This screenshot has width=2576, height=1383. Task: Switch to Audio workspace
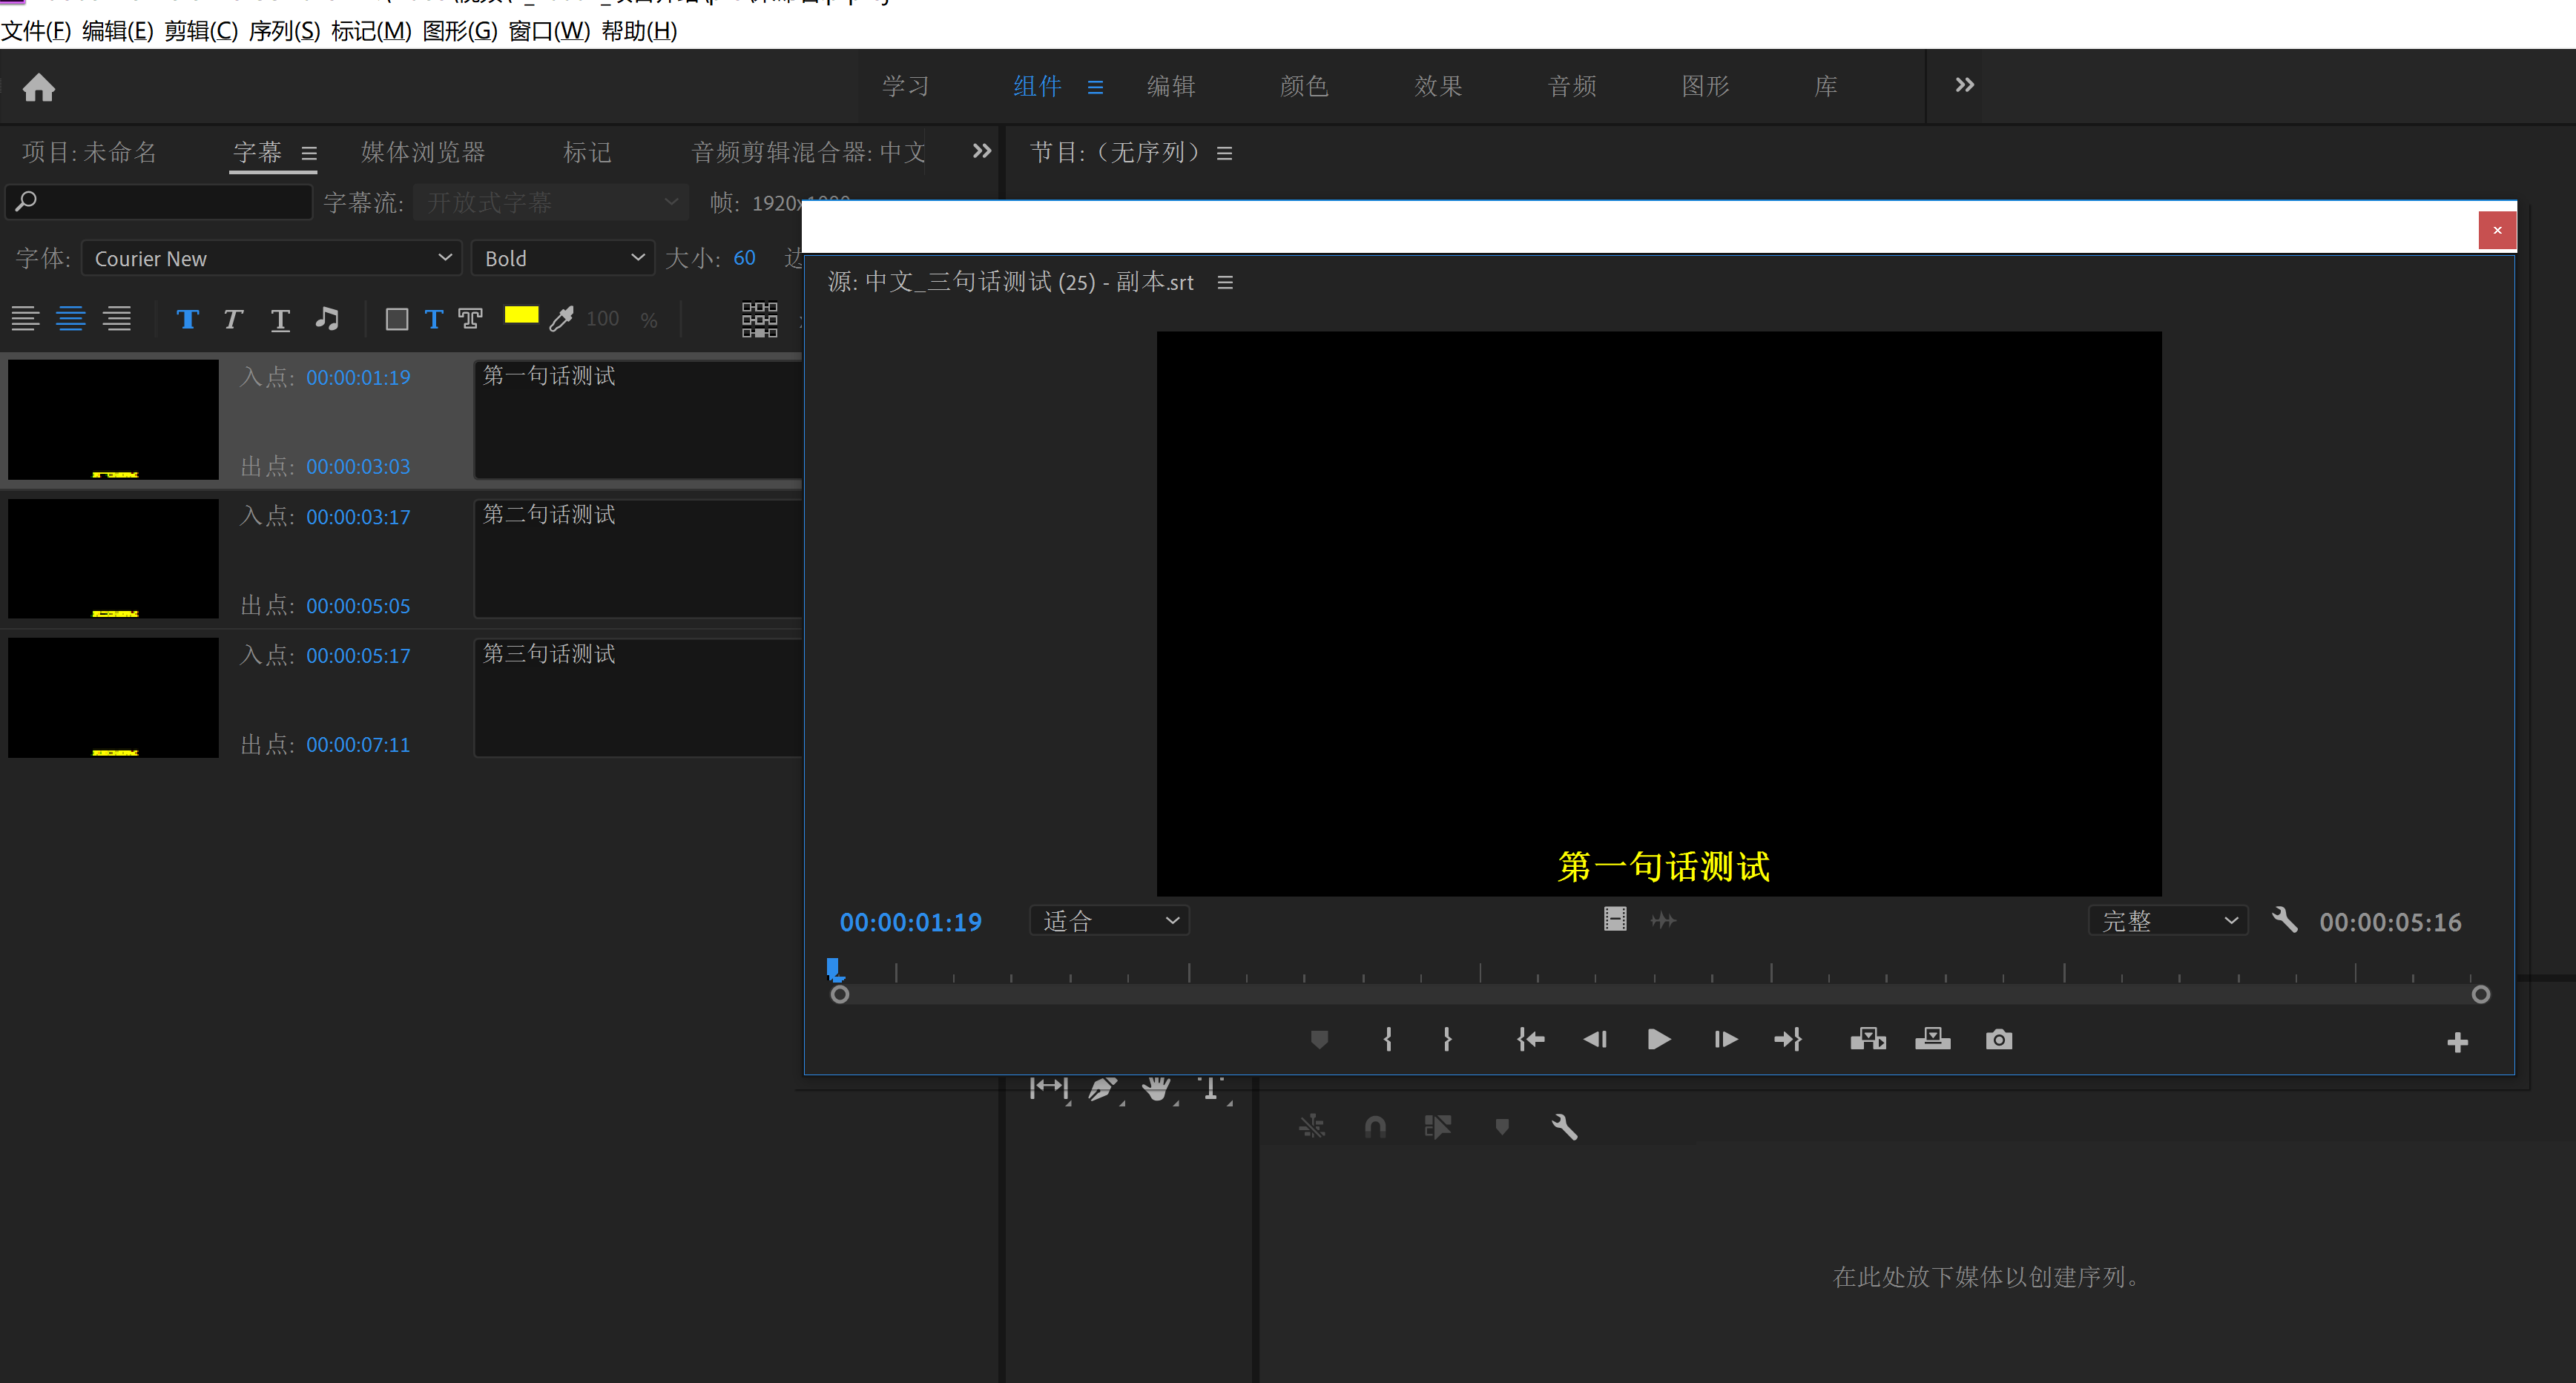click(1572, 86)
